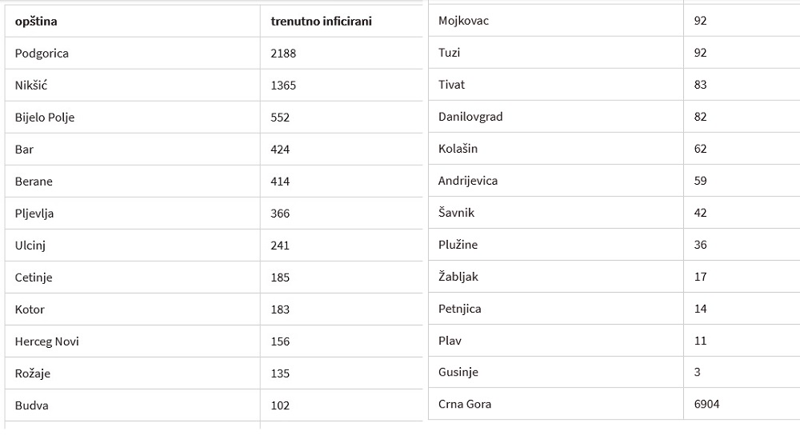This screenshot has height=443, width=800.
Task: Click the opština column header
Action: 133,21
